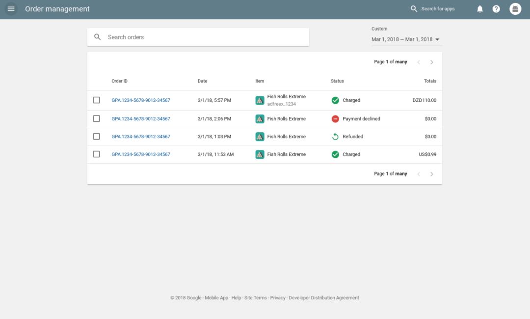Click the notifications bell icon

coord(480,9)
